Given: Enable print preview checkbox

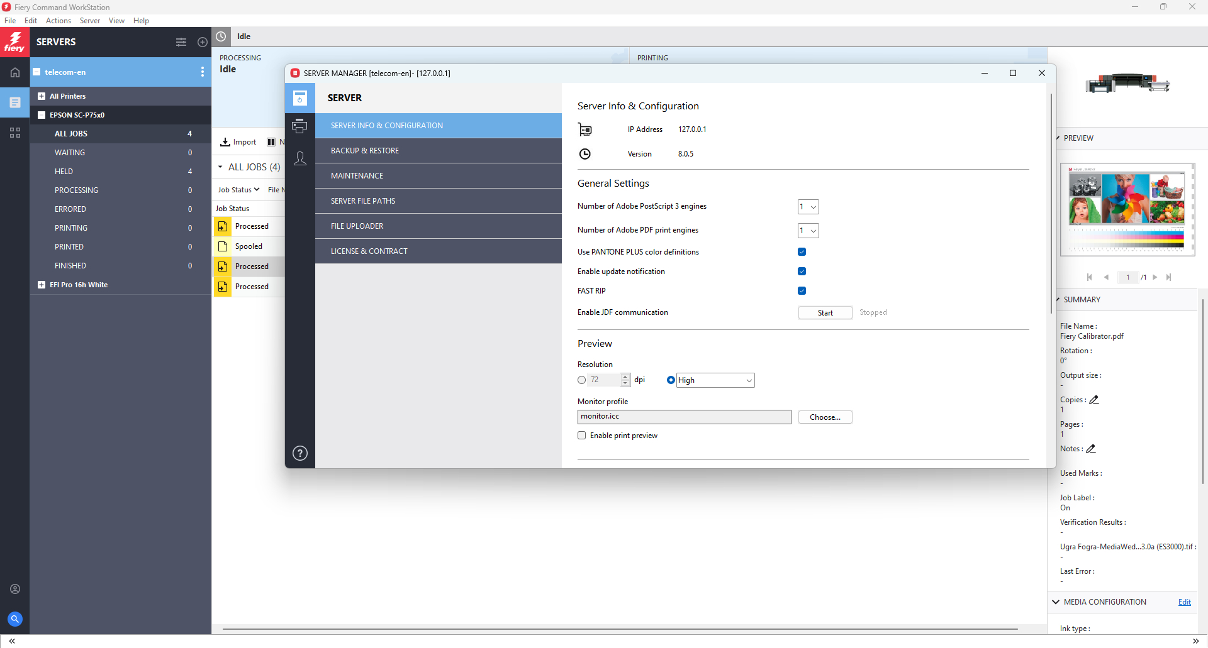Looking at the screenshot, I should point(582,436).
